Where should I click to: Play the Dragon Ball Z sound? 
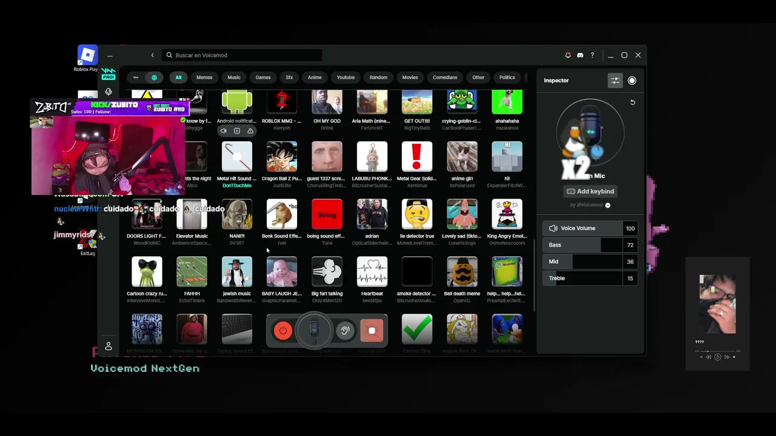282,157
